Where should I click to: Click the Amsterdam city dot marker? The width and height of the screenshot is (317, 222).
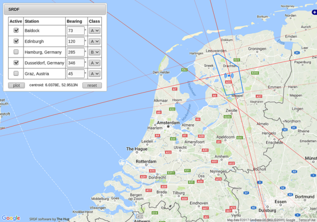click(168, 127)
